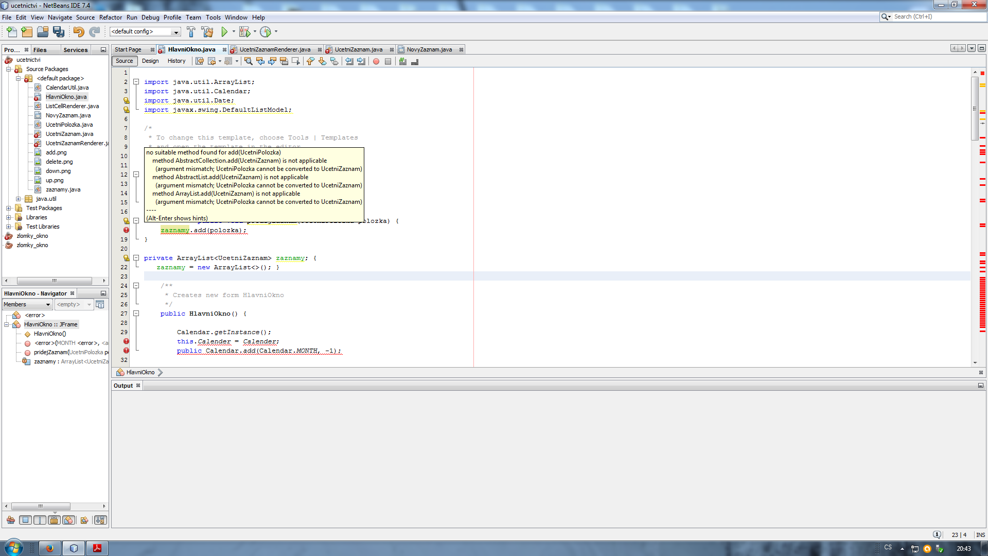This screenshot has height=556, width=988.
Task: Toggle Show Fields filter in Navigator
Action: (25, 520)
